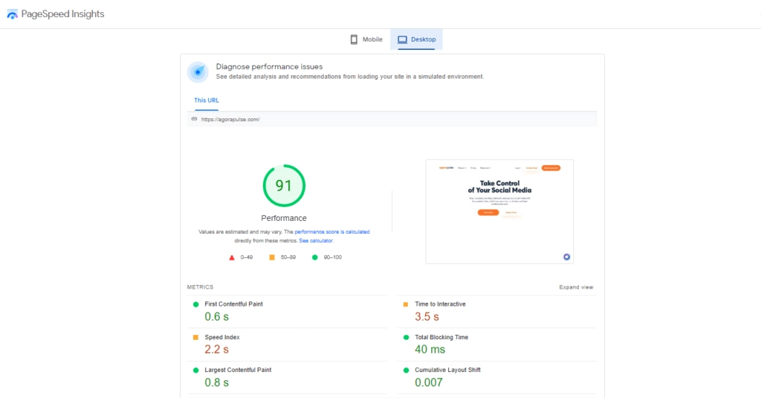Screen dimensions: 761x398
Task: Expand the First Contentful Paint metric
Action: 233,304
